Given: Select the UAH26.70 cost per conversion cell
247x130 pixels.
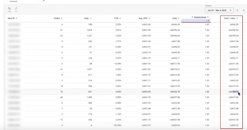Looking at the screenshot, I should 233,92.
